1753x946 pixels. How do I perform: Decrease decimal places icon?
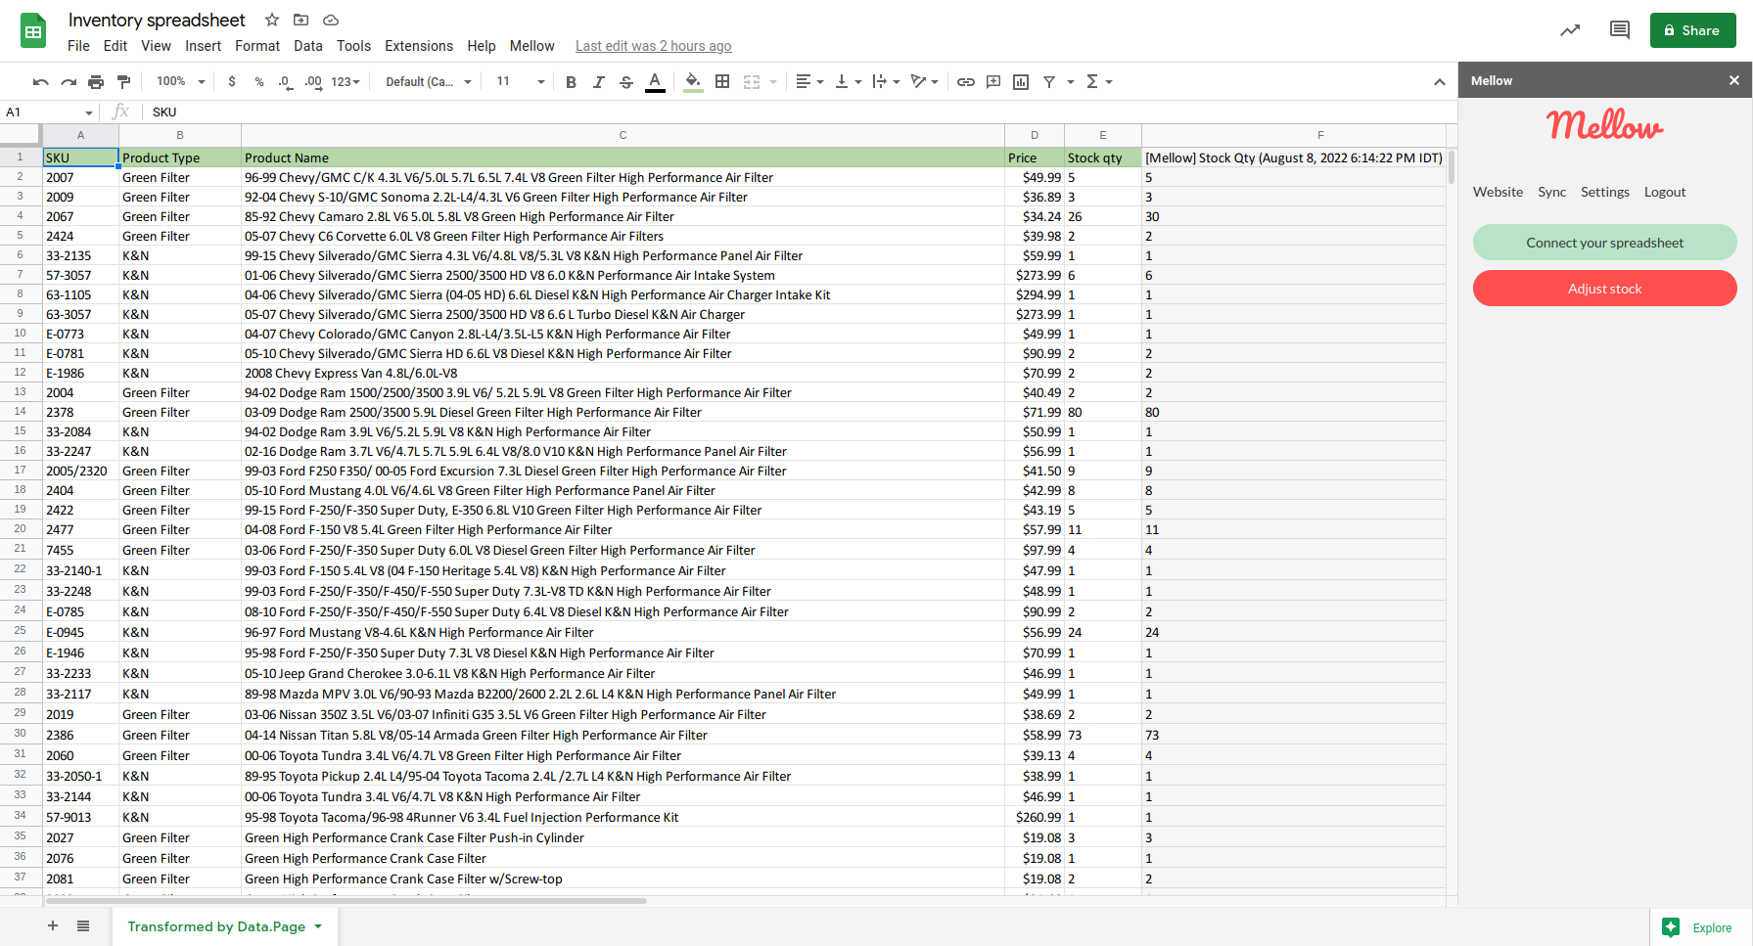[285, 82]
